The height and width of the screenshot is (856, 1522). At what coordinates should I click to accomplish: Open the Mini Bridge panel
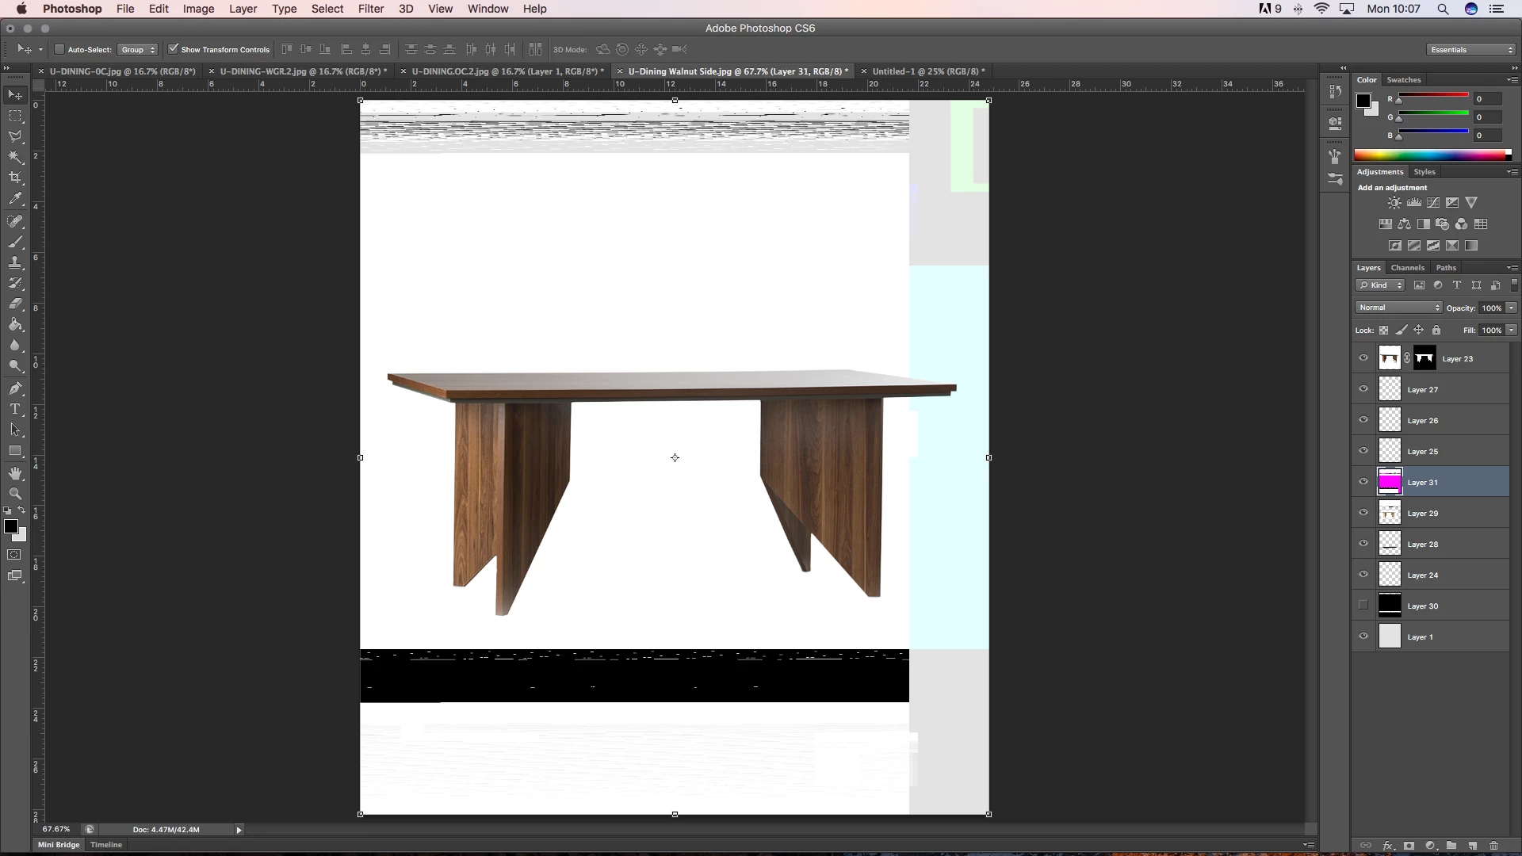(59, 845)
